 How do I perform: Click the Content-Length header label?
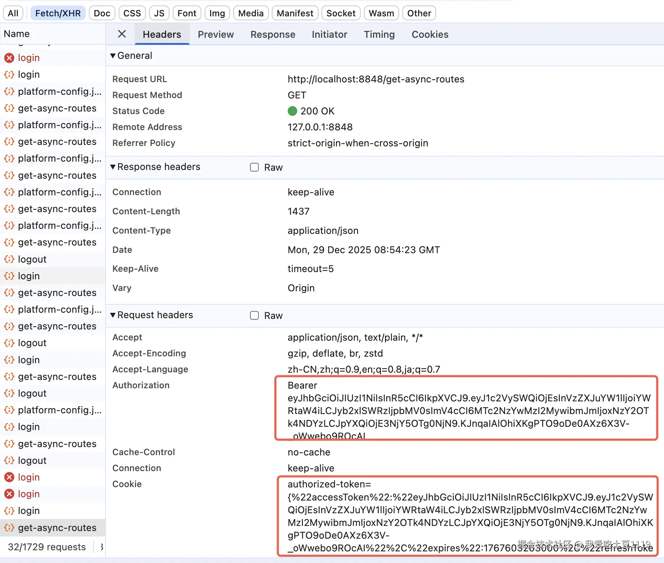click(x=146, y=211)
